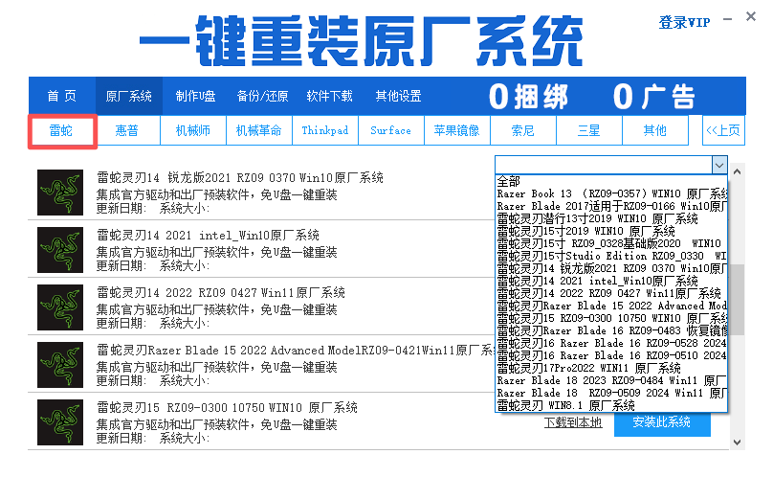Screen dimensions: 773x477
Task: Choose Razer Blade 16 RZ09-0510 option
Action: (x=610, y=355)
